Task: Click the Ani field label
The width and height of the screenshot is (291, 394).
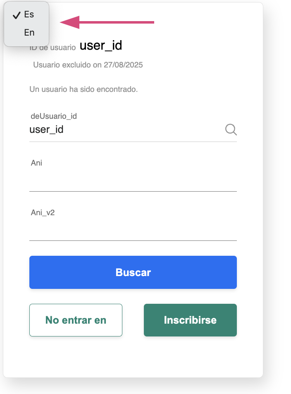Action: coord(36,163)
